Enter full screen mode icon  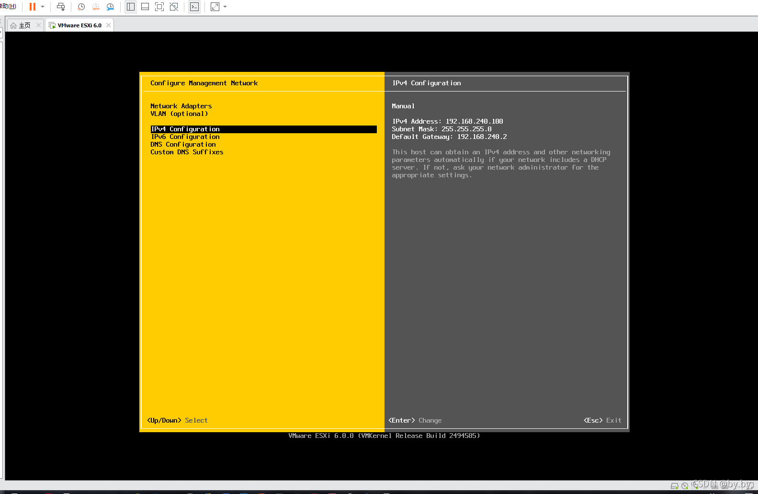point(159,7)
